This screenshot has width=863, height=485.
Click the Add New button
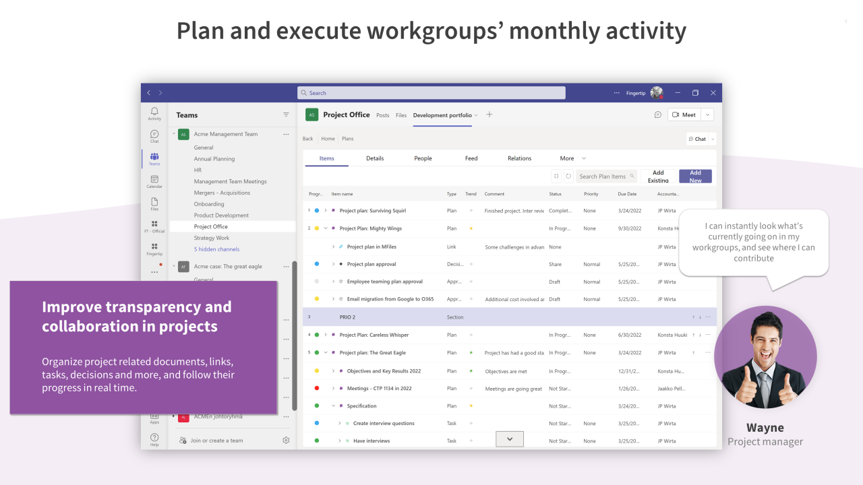point(695,176)
